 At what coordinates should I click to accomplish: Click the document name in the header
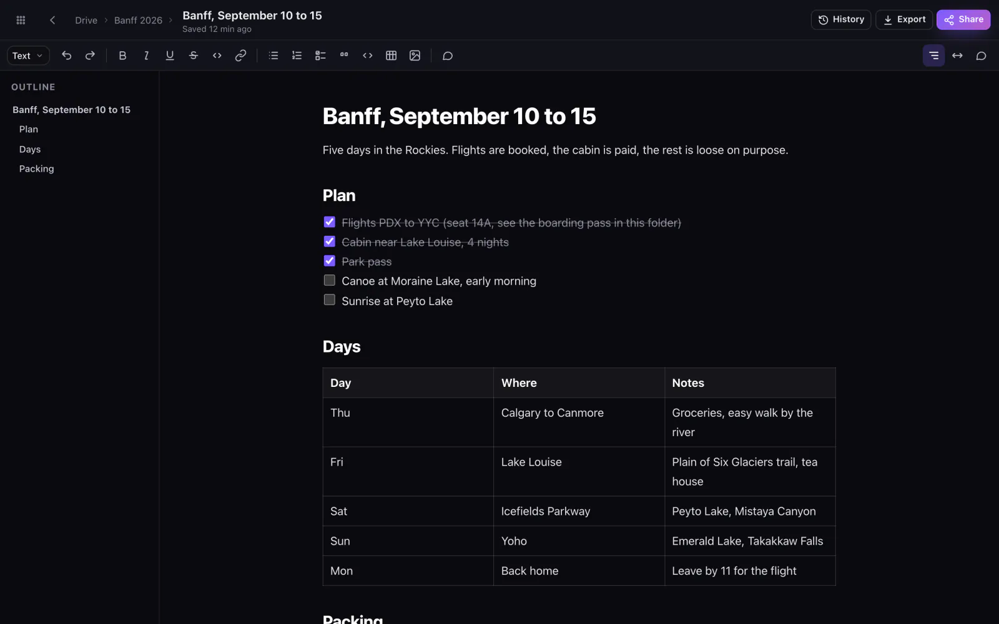coord(252,16)
